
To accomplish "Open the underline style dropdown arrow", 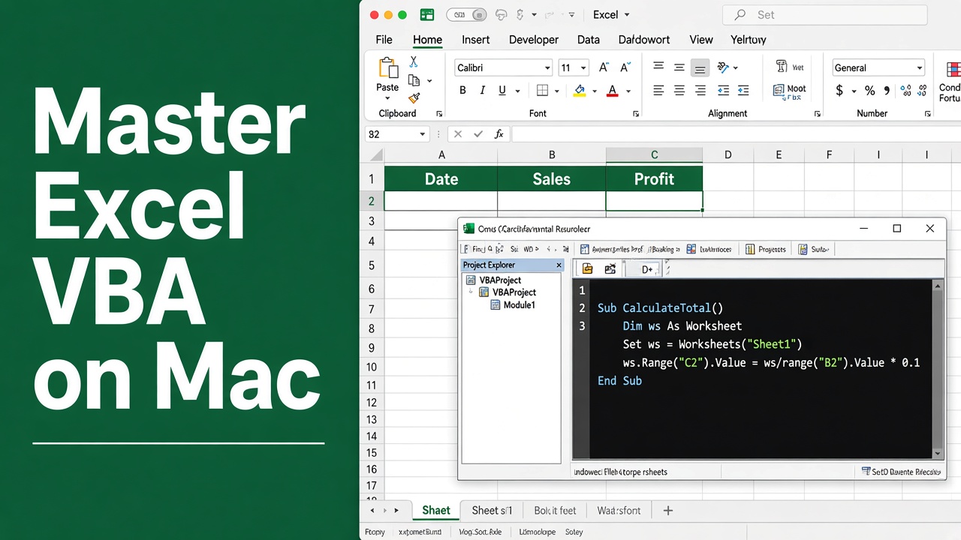I will tap(518, 91).
